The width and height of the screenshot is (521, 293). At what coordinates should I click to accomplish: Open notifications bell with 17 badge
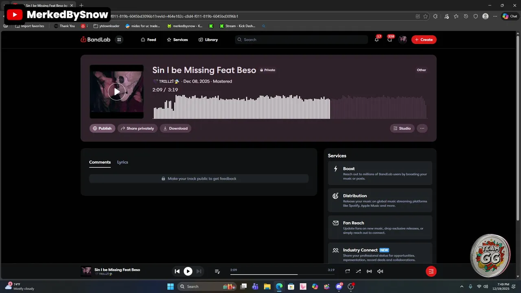click(377, 39)
